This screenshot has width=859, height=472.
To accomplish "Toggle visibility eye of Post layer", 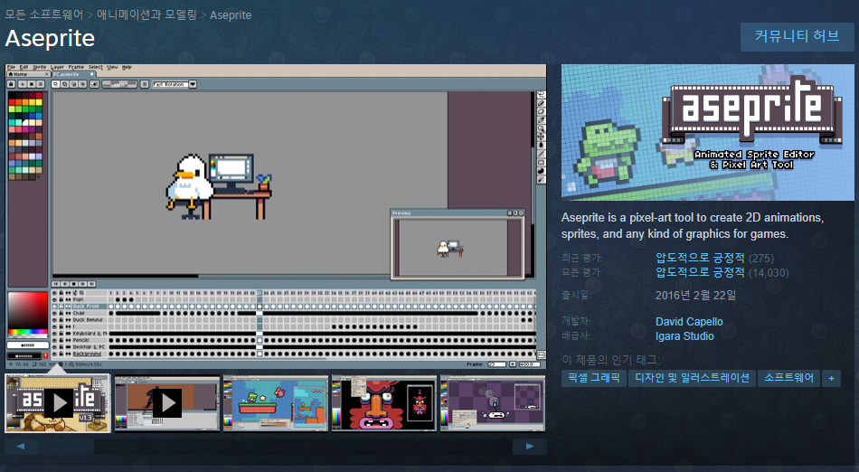I will (54, 299).
